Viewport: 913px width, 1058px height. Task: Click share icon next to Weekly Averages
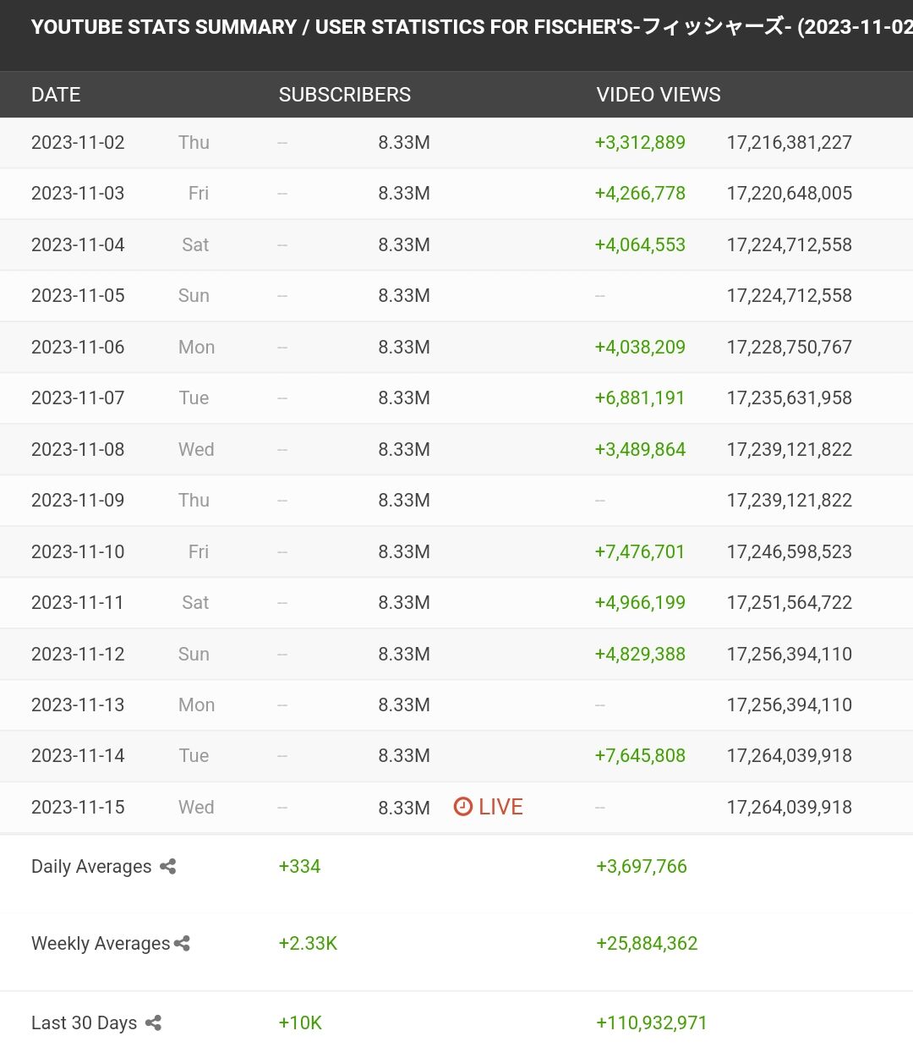coord(182,943)
